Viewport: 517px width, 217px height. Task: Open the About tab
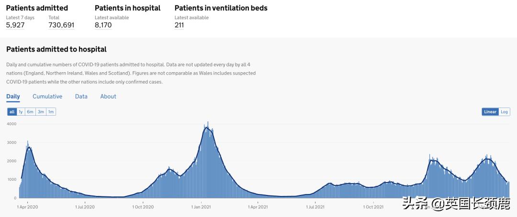[108, 97]
